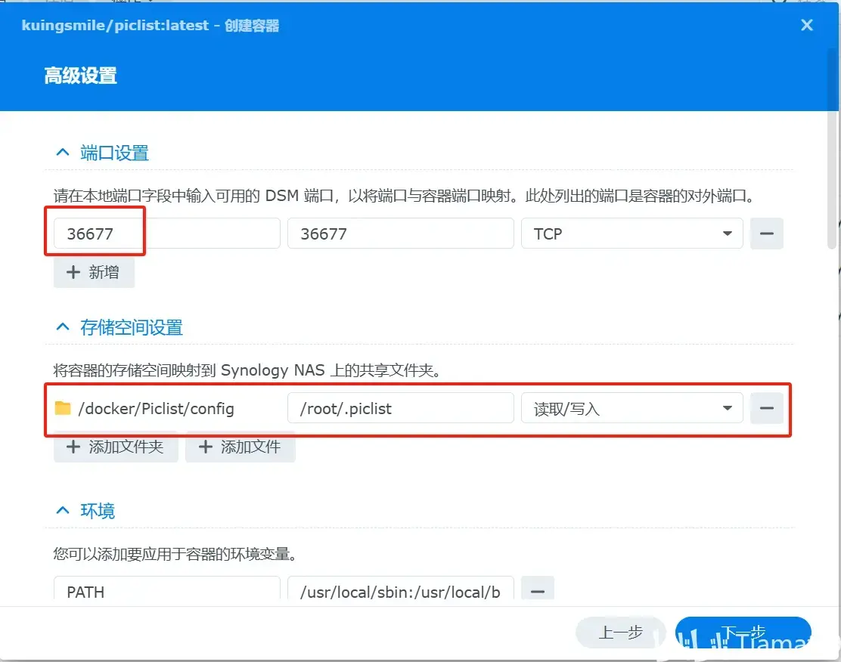Close the 创建容器 dialog

(806, 25)
